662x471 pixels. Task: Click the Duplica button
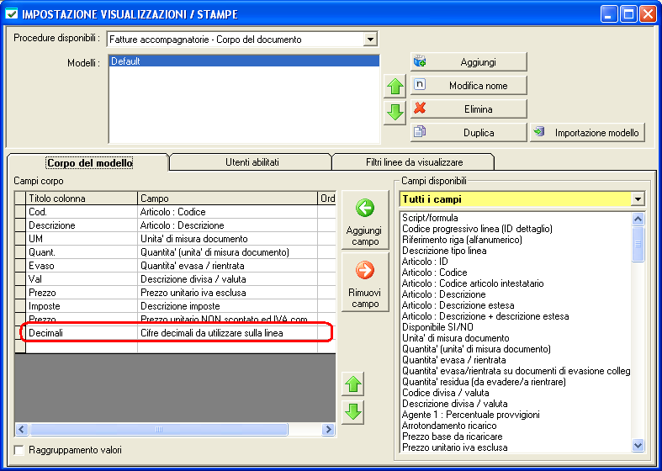point(469,133)
